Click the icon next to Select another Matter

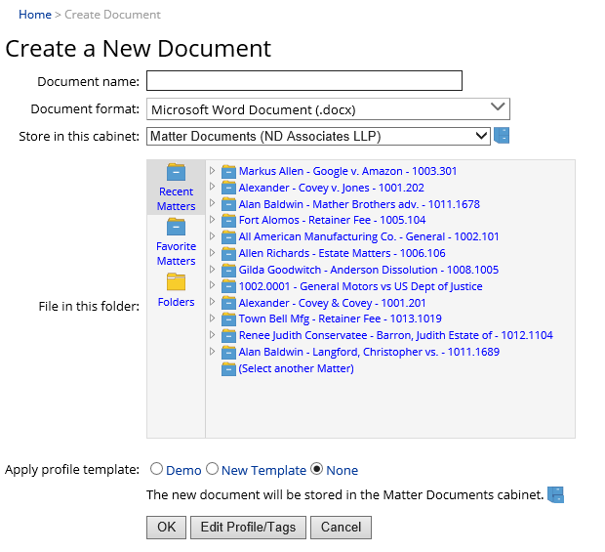coord(229,369)
